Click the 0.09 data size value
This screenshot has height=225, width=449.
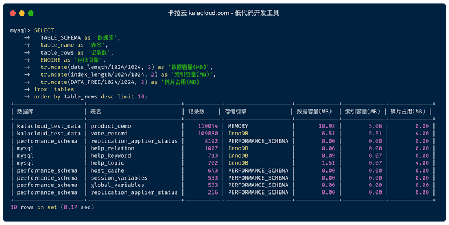click(x=329, y=156)
